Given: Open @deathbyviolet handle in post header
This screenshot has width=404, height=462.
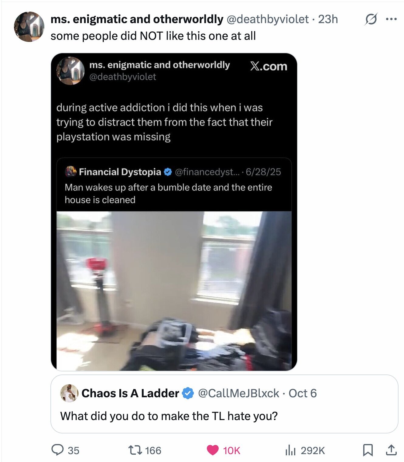Looking at the screenshot, I should click(x=267, y=19).
